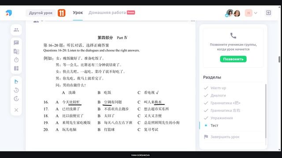
Task: Click the pink user profile avatar
Action: (x=249, y=13)
